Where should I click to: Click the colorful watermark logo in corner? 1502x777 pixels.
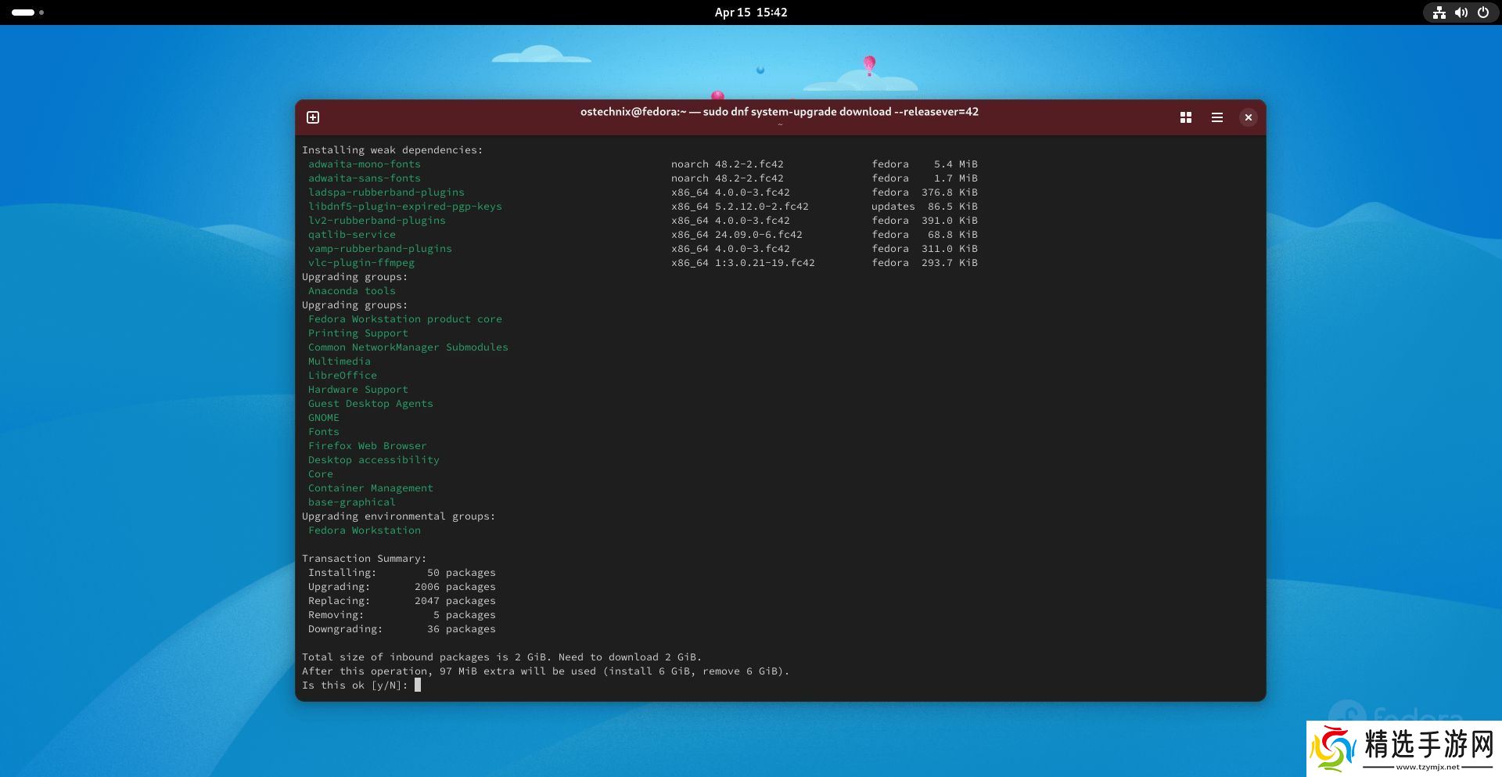[1334, 749]
